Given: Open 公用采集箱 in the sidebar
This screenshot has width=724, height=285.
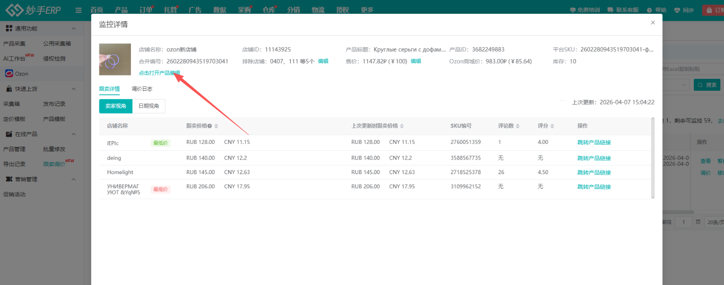Looking at the screenshot, I should point(57,44).
